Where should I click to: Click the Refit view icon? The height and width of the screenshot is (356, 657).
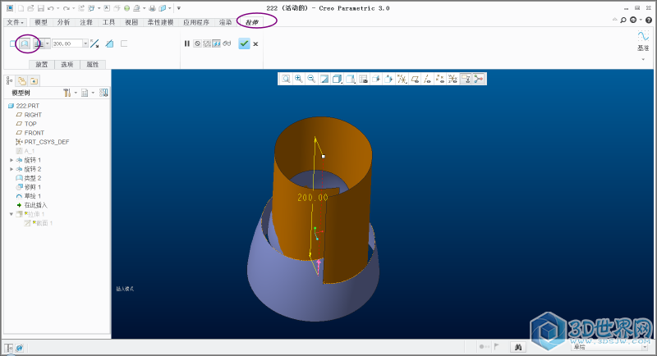click(286, 79)
